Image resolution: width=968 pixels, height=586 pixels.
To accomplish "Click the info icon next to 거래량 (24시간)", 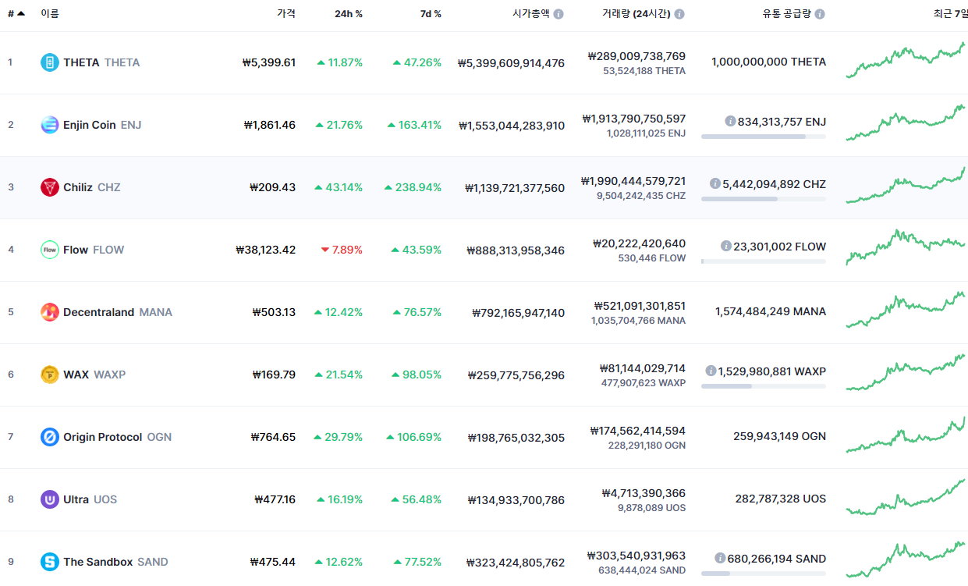I will click(x=679, y=14).
